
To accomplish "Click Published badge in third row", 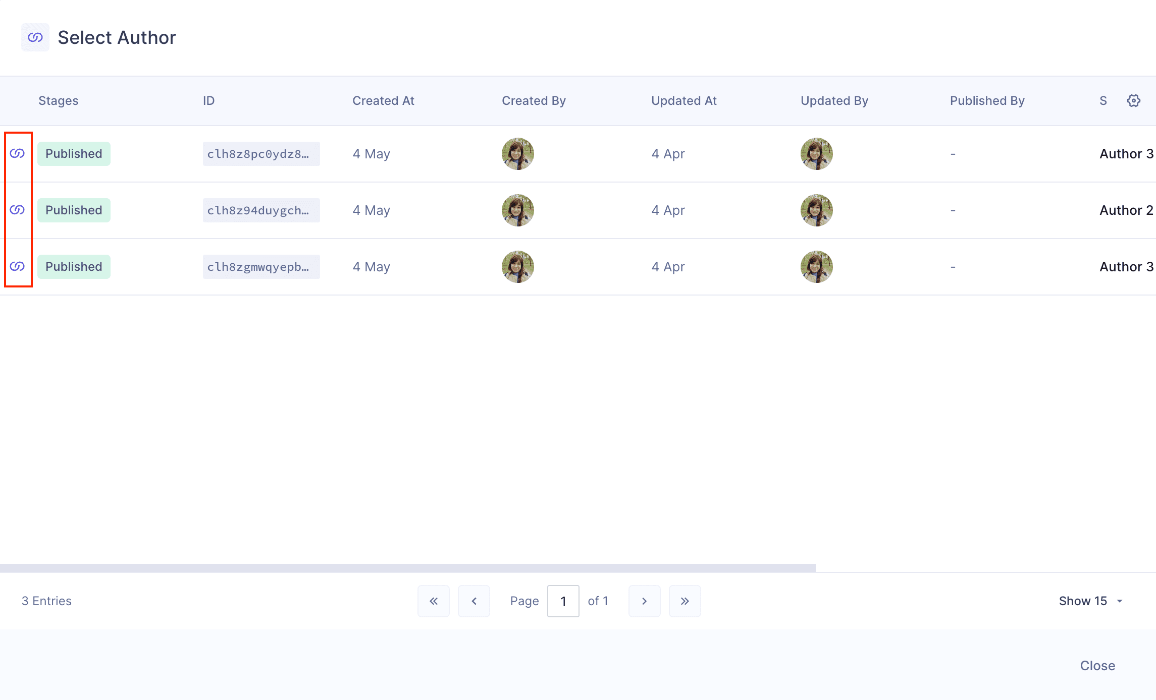I will pyautogui.click(x=74, y=267).
